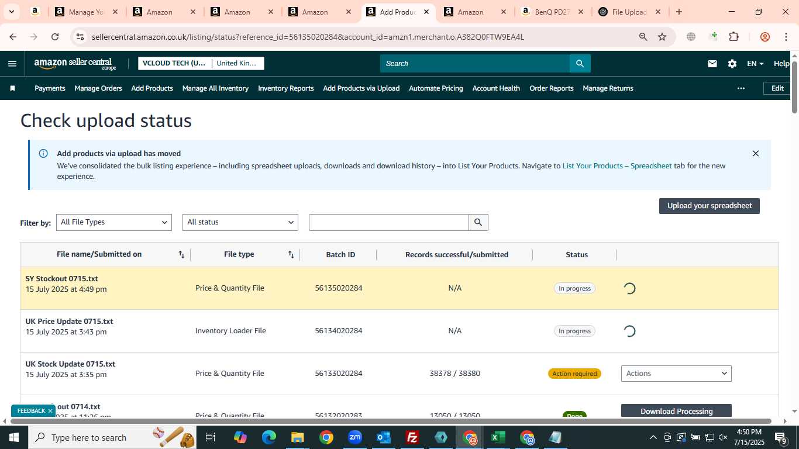This screenshot has width=799, height=449.
Task: Open Payments menu item
Action: tap(50, 88)
